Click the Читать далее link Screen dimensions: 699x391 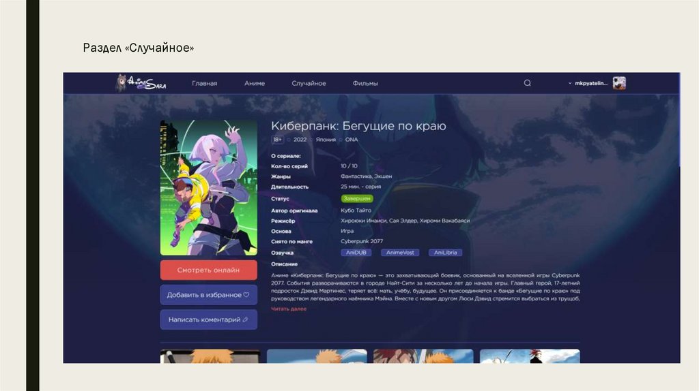(289, 309)
